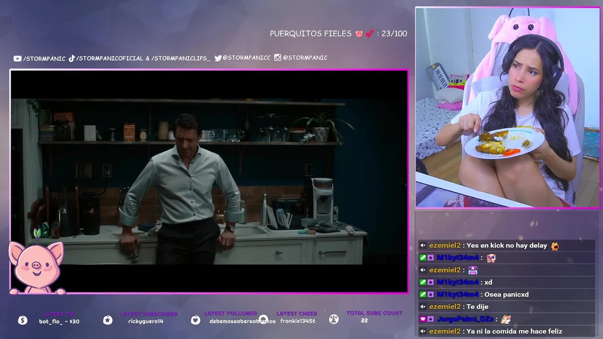Click the follower name 'debemossabersabemos'
The image size is (603, 339).
[243, 322]
